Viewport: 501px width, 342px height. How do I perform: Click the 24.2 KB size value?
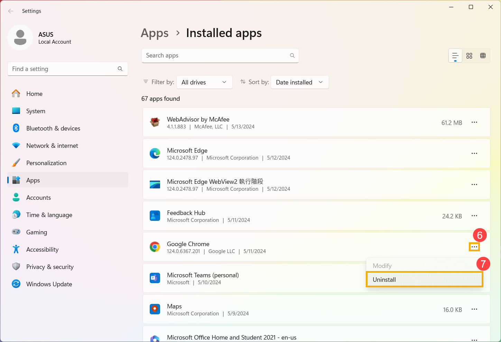(x=452, y=216)
